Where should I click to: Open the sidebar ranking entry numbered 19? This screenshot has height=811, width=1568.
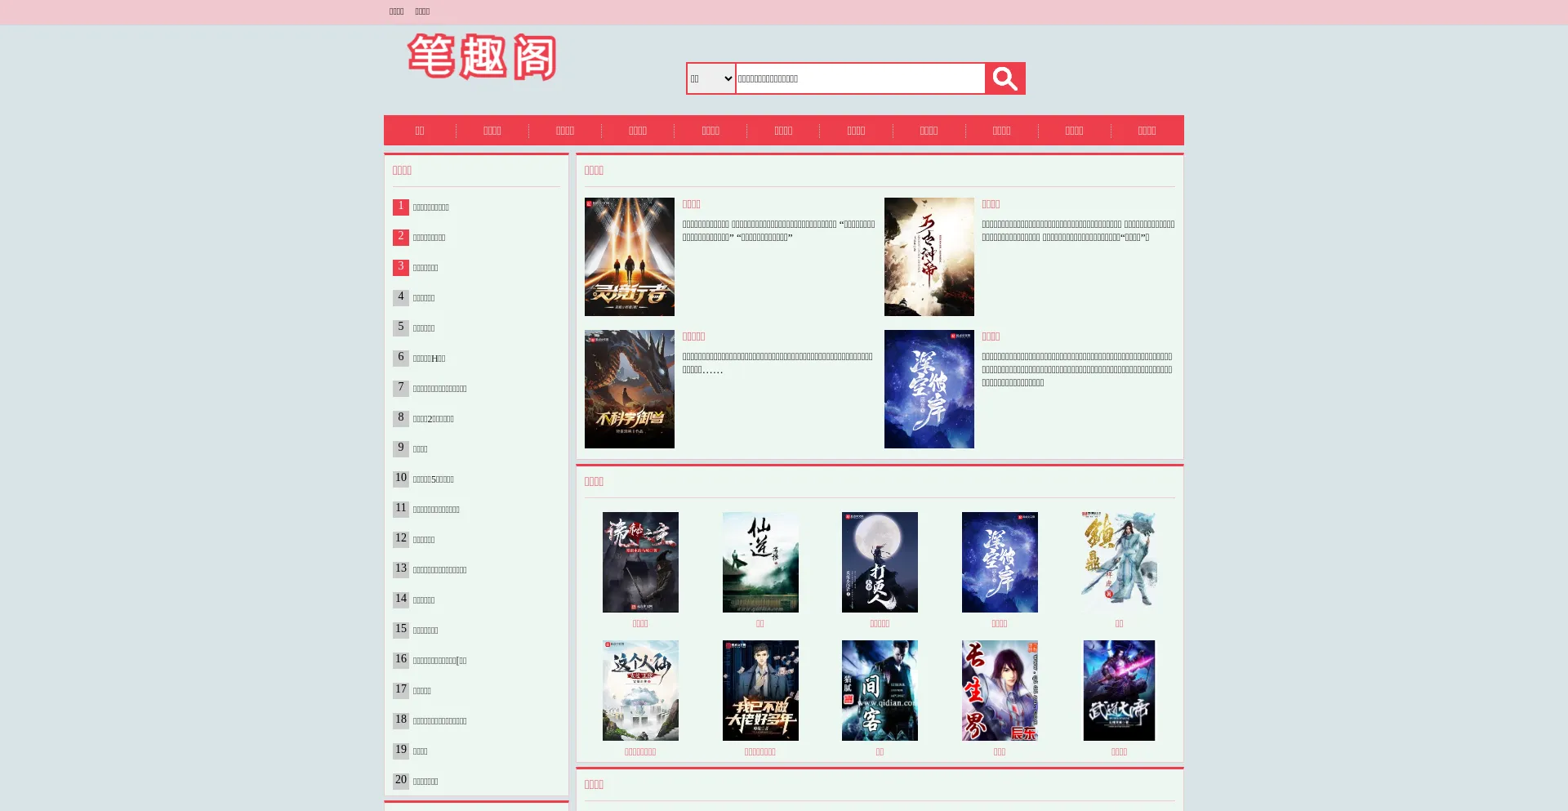421,751
